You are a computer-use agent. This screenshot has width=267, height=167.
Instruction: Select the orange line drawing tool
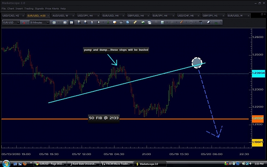[182, 22]
